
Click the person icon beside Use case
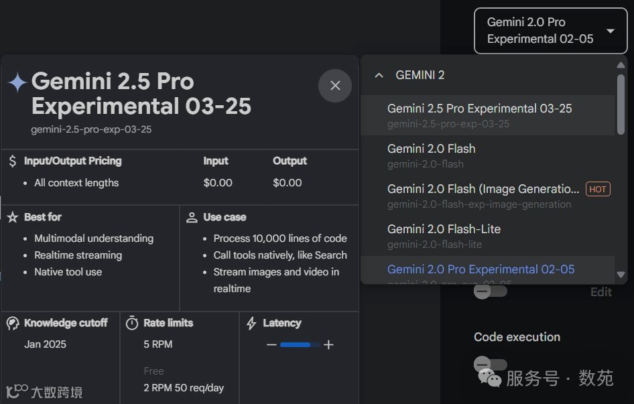pyautogui.click(x=192, y=217)
